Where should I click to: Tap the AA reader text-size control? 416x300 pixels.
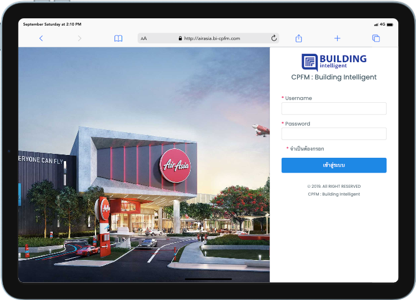pyautogui.click(x=143, y=38)
